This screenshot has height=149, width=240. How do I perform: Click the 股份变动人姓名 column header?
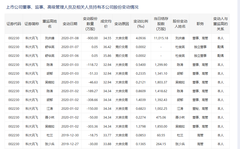coord(180,24)
